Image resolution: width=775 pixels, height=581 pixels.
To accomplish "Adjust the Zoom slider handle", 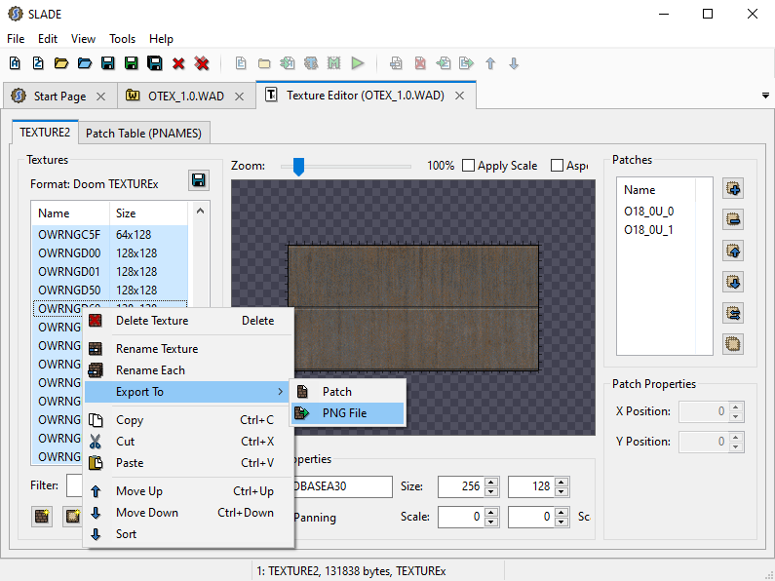I will 298,167.
